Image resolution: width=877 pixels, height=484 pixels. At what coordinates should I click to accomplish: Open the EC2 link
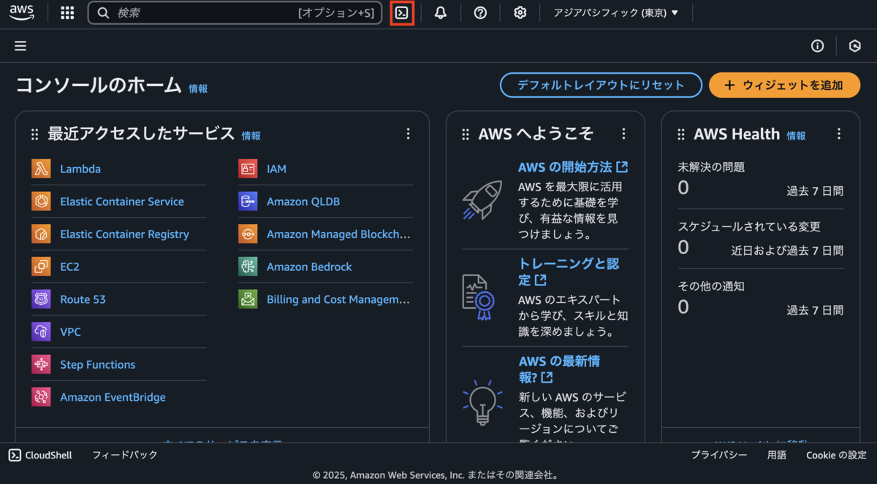[x=69, y=266]
